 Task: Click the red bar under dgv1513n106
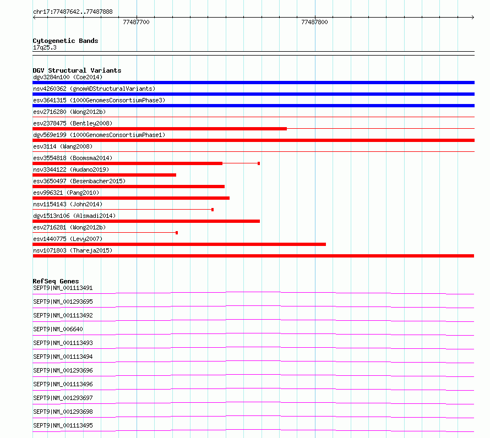coord(146,221)
